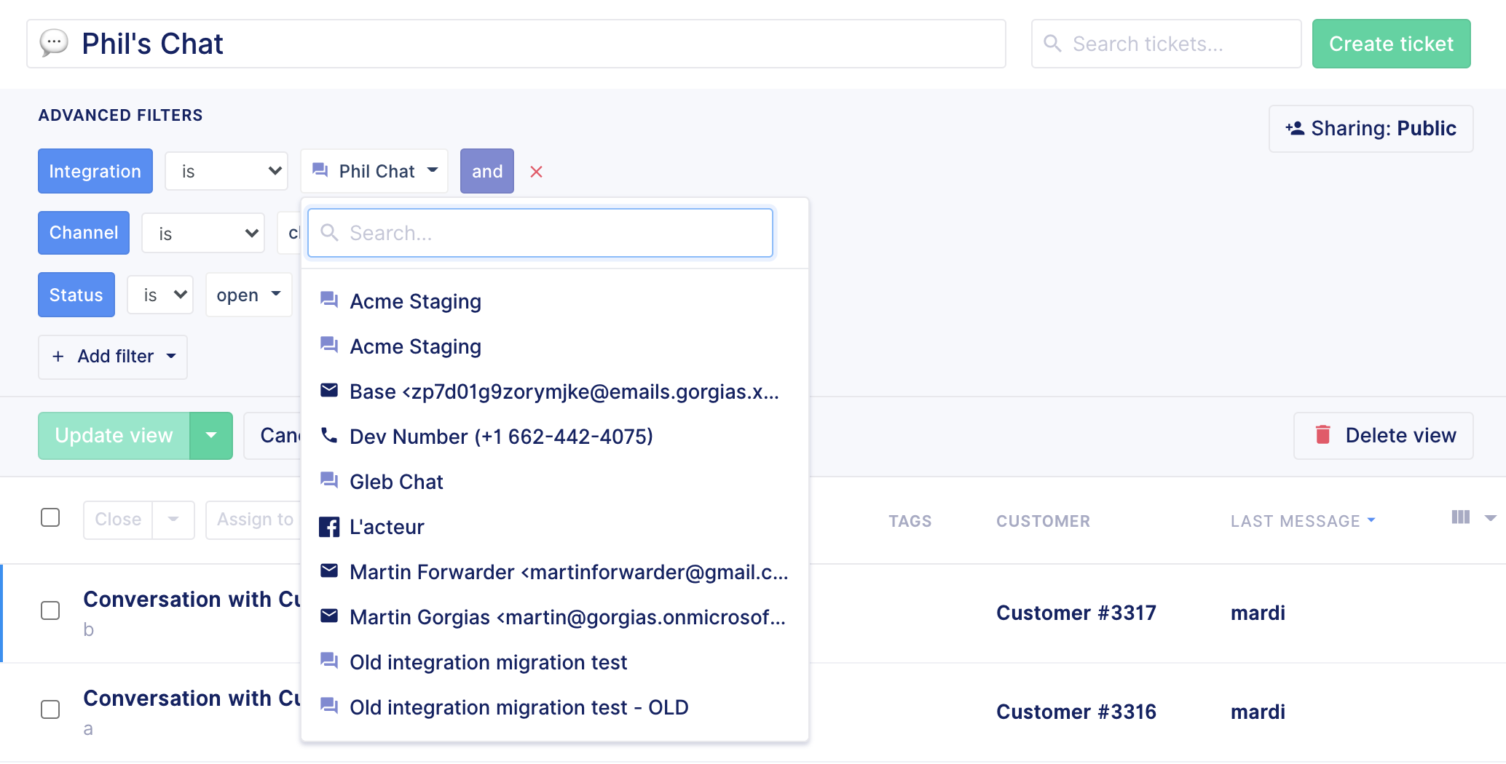Click the Customer #3317 cell
1506x764 pixels.
1076,613
